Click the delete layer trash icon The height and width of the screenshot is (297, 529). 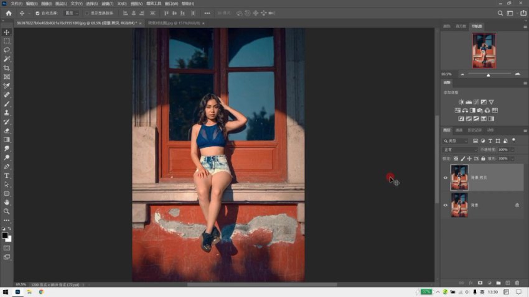coord(517,283)
